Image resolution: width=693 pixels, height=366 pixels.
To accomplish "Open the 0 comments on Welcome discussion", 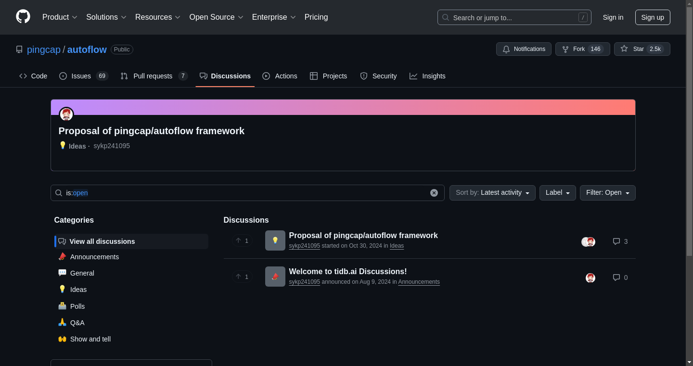I will pyautogui.click(x=620, y=278).
